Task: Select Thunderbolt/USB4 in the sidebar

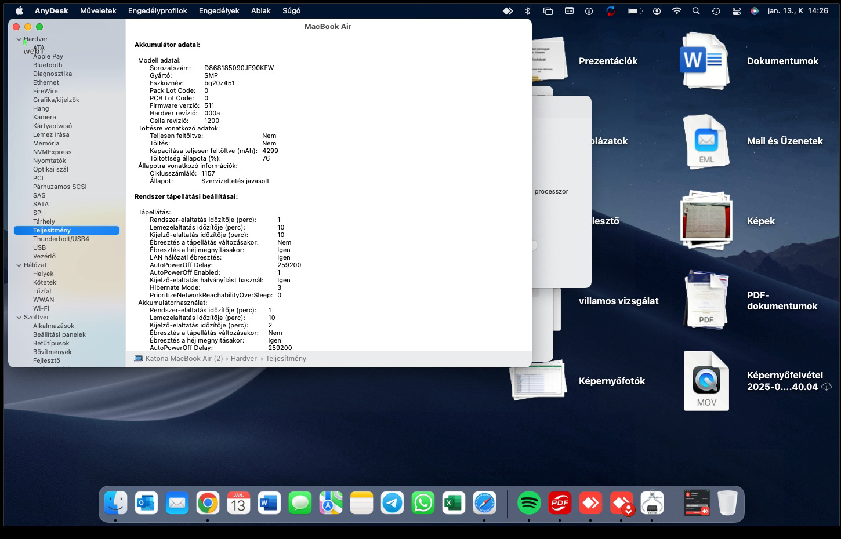Action: click(61, 239)
